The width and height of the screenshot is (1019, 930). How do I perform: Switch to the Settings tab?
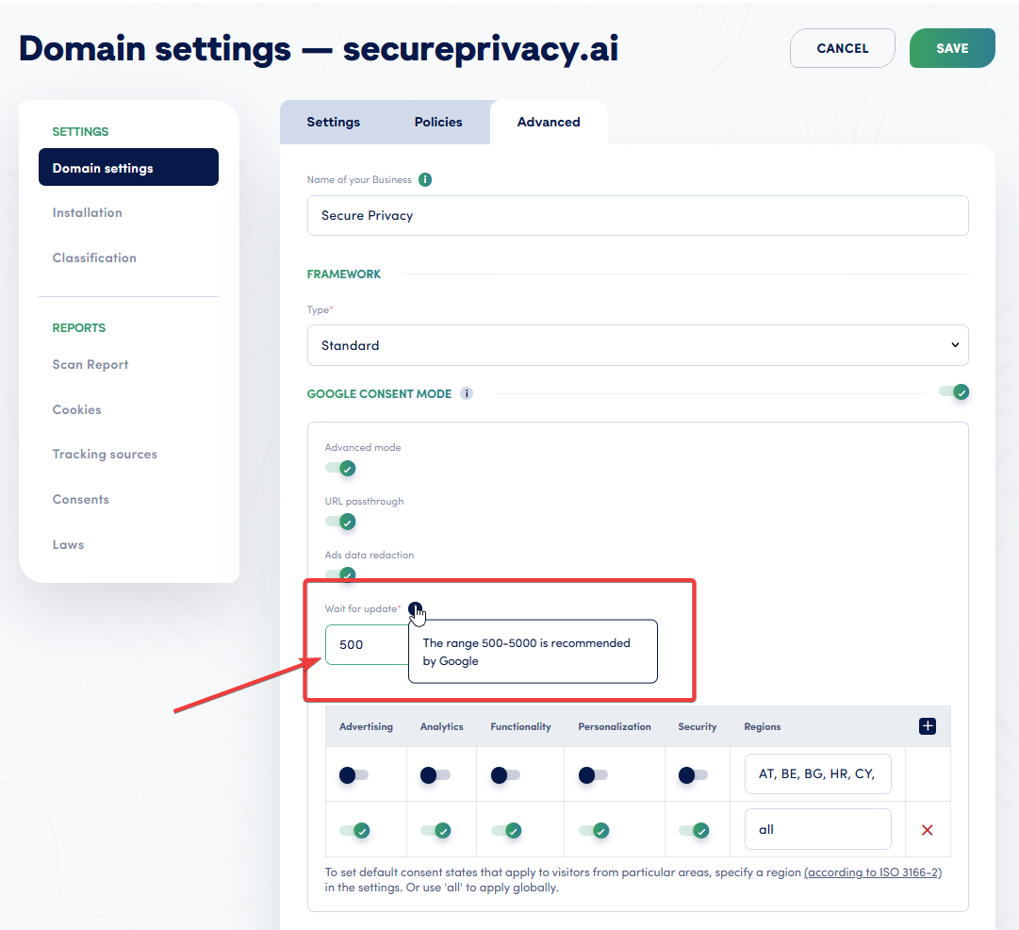tap(333, 122)
